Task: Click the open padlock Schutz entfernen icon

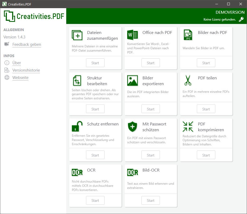Action: [77, 127]
